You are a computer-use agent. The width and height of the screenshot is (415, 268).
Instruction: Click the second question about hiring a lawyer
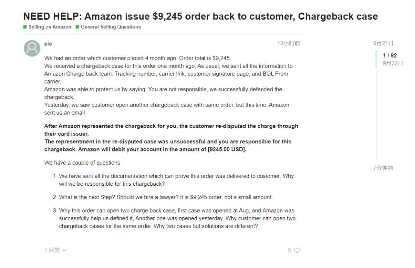(x=166, y=197)
